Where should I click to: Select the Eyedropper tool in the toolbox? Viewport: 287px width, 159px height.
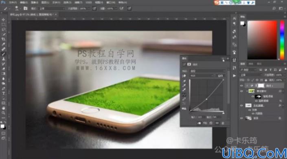click(4, 44)
